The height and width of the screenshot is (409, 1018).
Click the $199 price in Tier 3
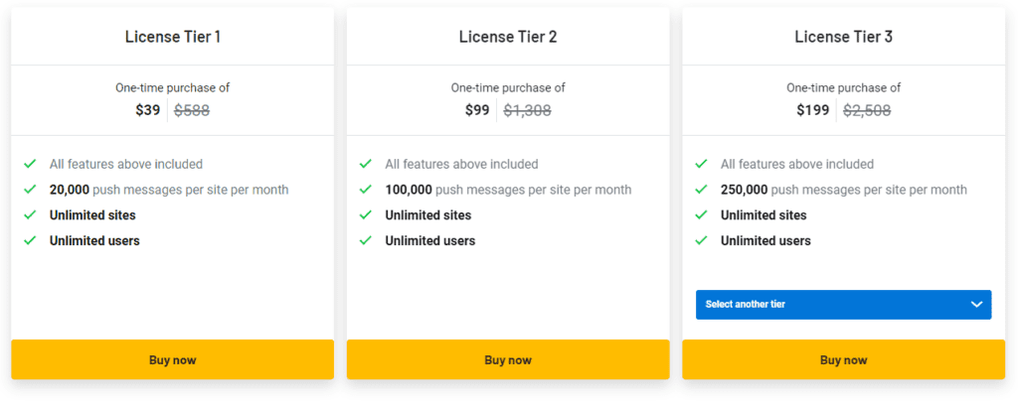click(812, 110)
